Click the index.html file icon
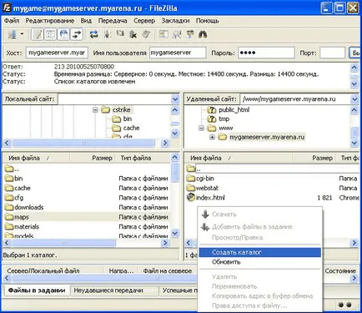 [x=191, y=197]
